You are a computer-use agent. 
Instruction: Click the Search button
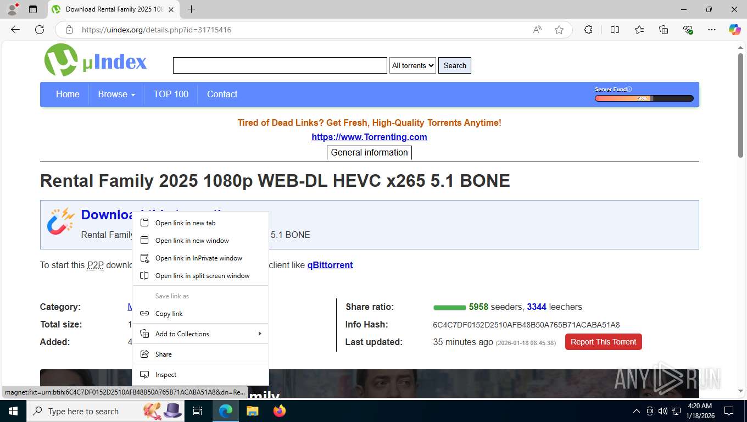coord(455,65)
